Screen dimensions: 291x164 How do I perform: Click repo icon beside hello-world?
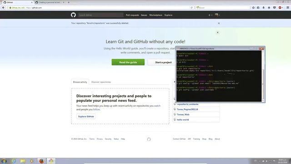point(175,119)
